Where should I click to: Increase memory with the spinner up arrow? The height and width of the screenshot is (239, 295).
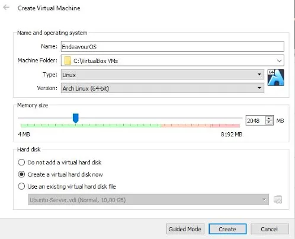269,119
